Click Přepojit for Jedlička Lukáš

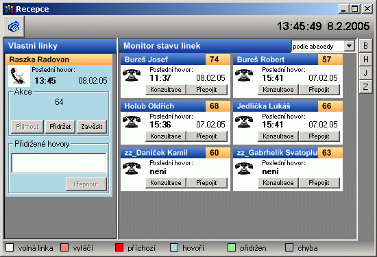pyautogui.click(x=319, y=136)
